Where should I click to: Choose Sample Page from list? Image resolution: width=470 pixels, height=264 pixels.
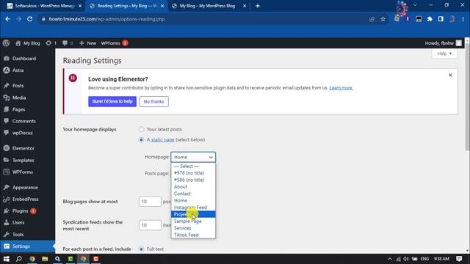tap(193, 221)
